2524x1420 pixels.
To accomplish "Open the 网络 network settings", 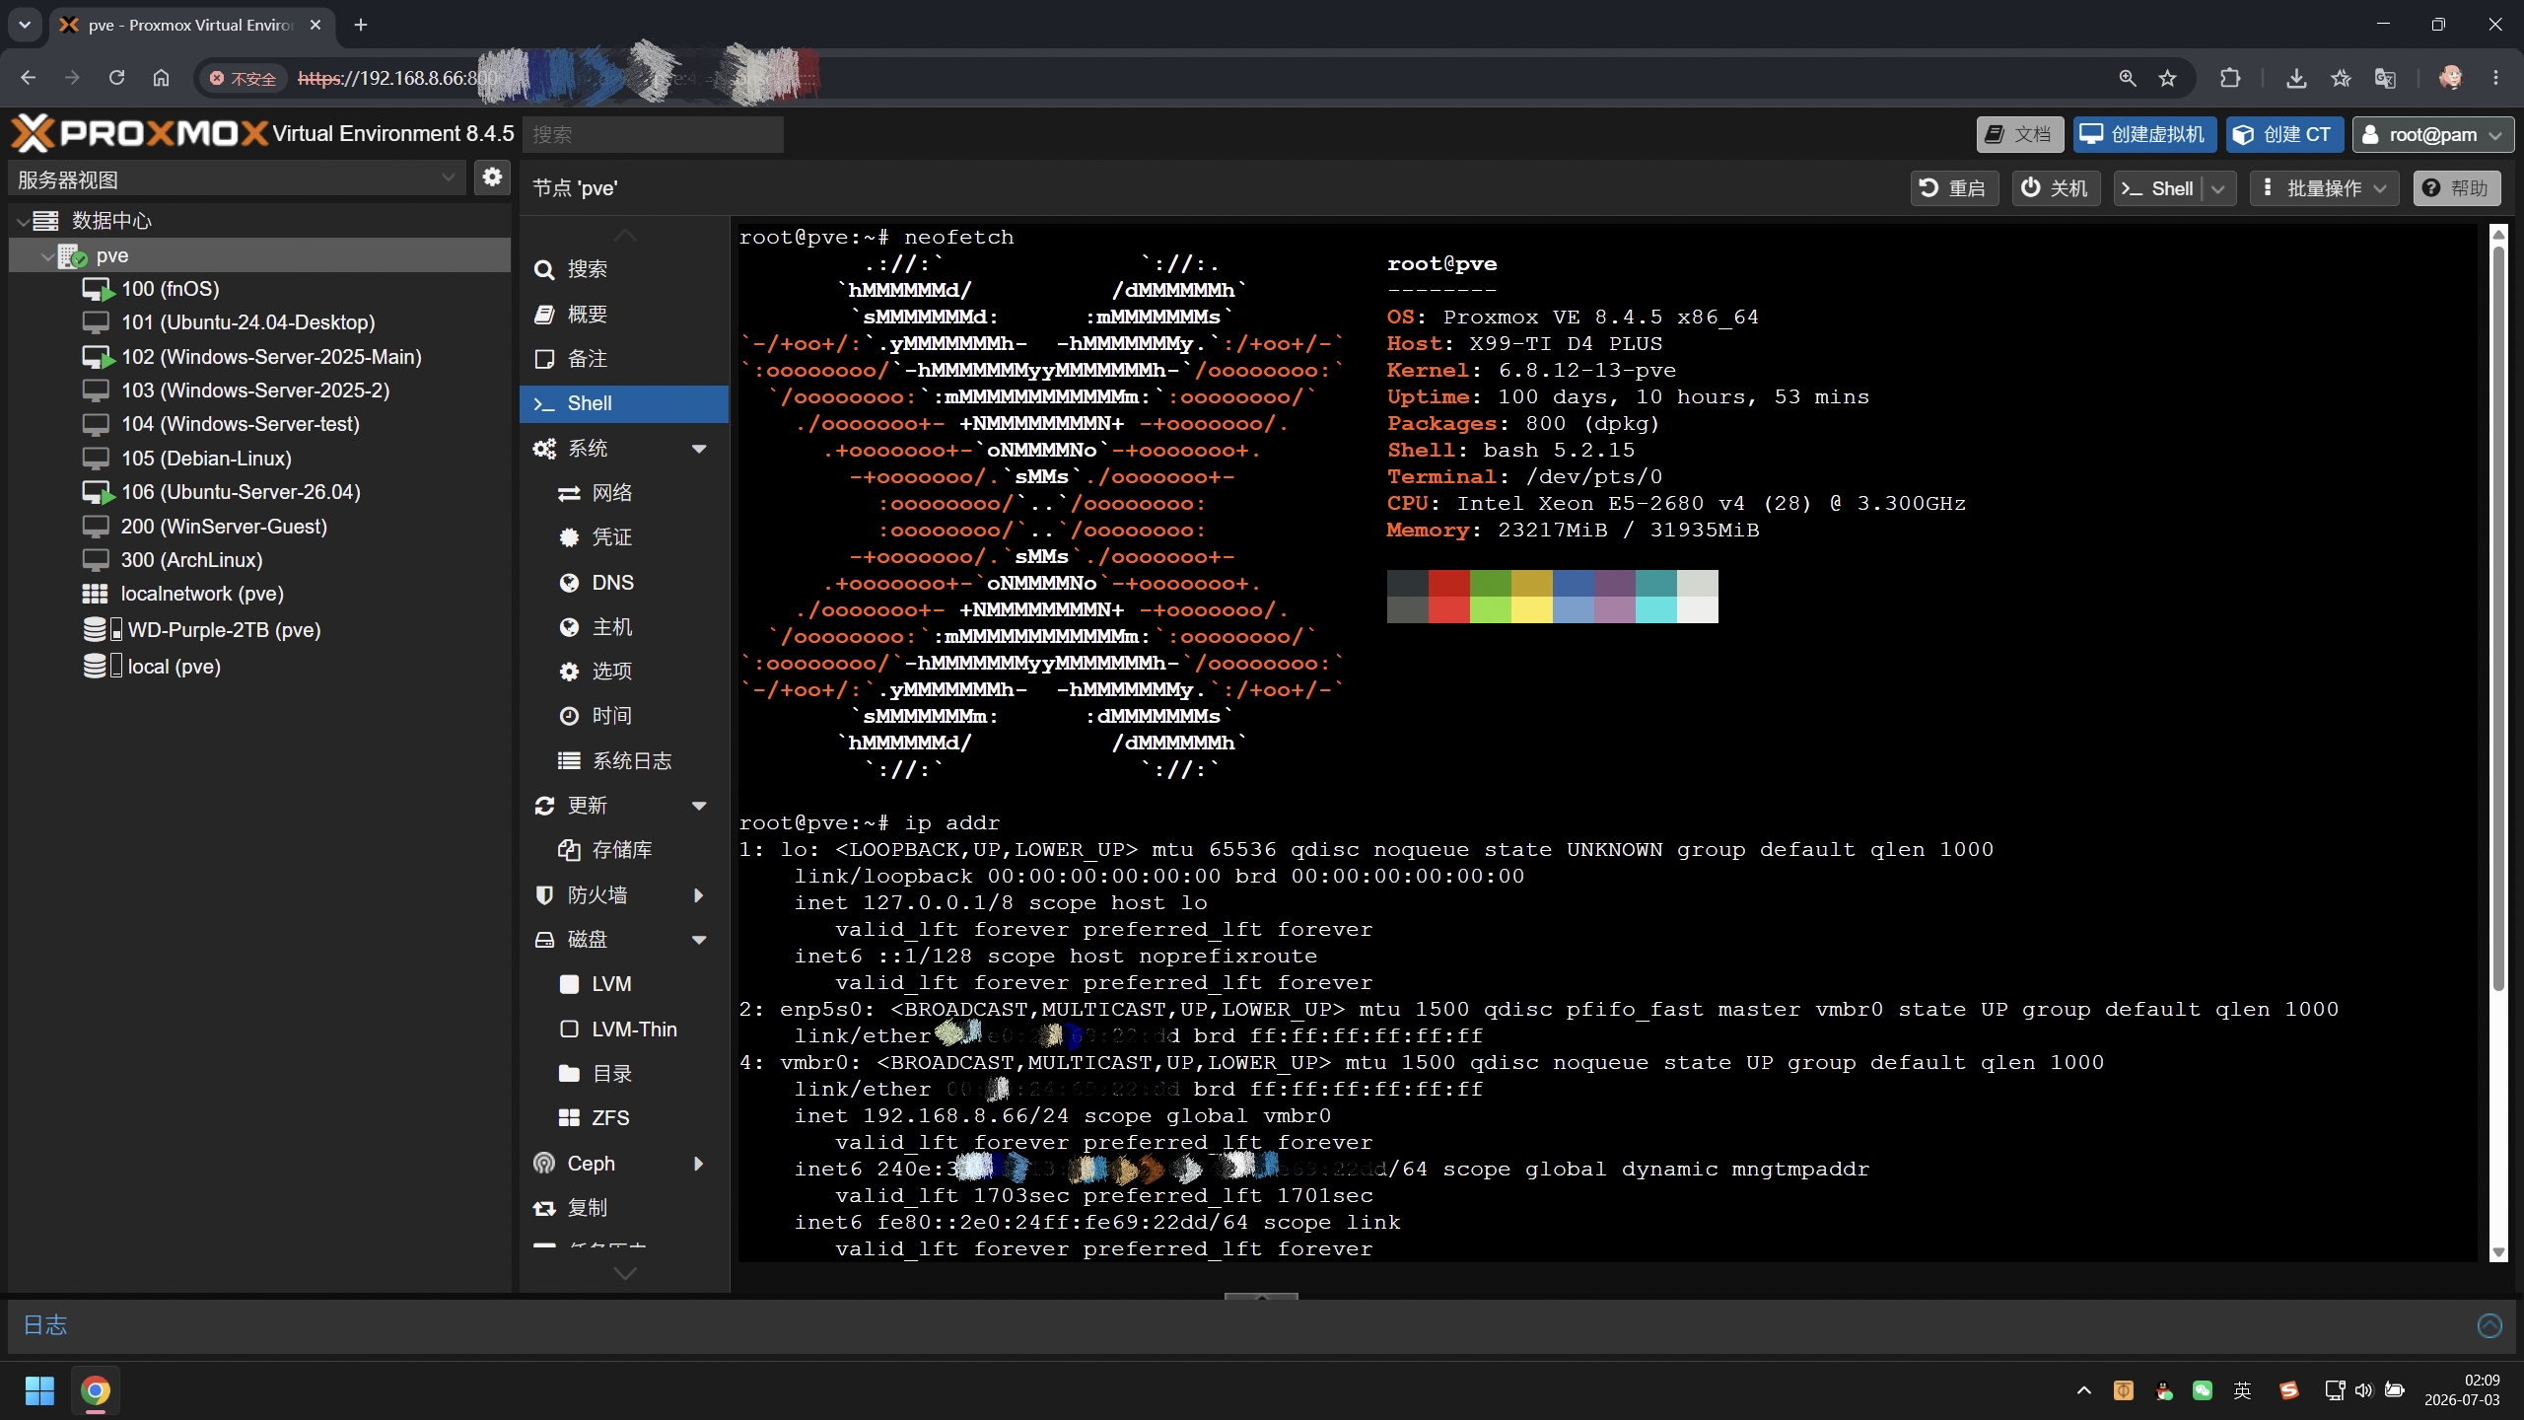I will coord(623,493).
